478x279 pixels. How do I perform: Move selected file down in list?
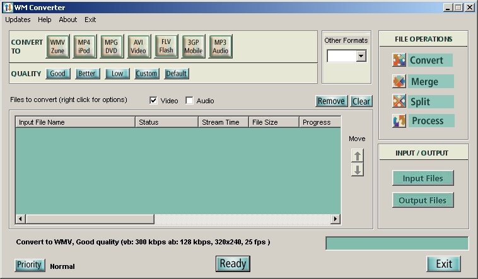coord(358,169)
